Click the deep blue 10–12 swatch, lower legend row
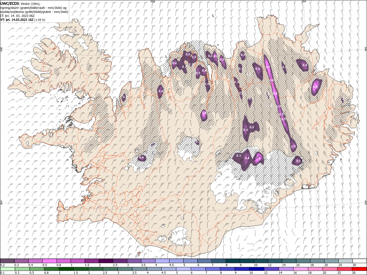This screenshot has height=275, width=367. [257, 269]
